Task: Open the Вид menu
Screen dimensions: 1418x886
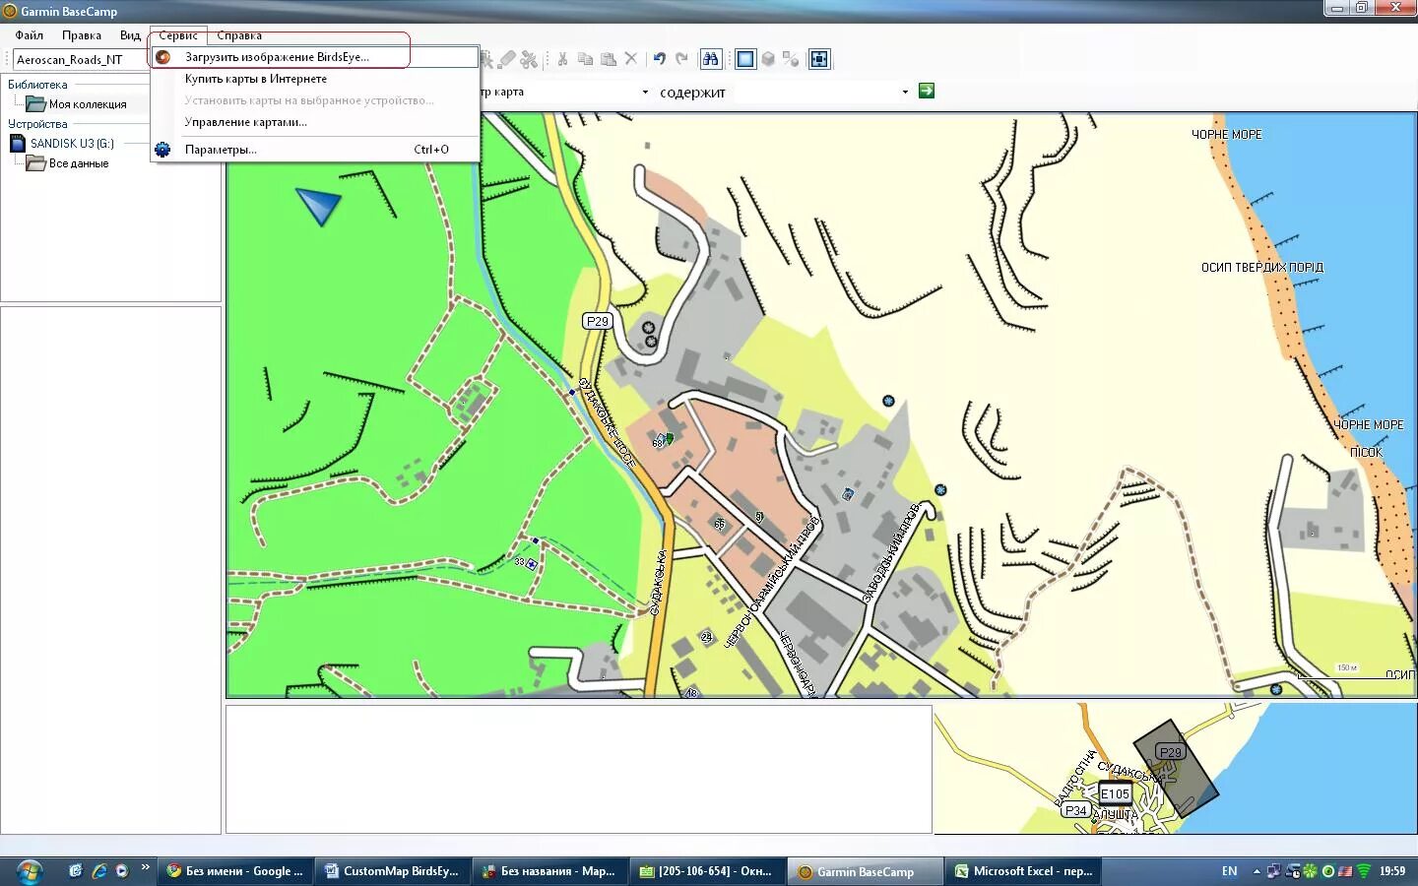Action: pos(130,35)
